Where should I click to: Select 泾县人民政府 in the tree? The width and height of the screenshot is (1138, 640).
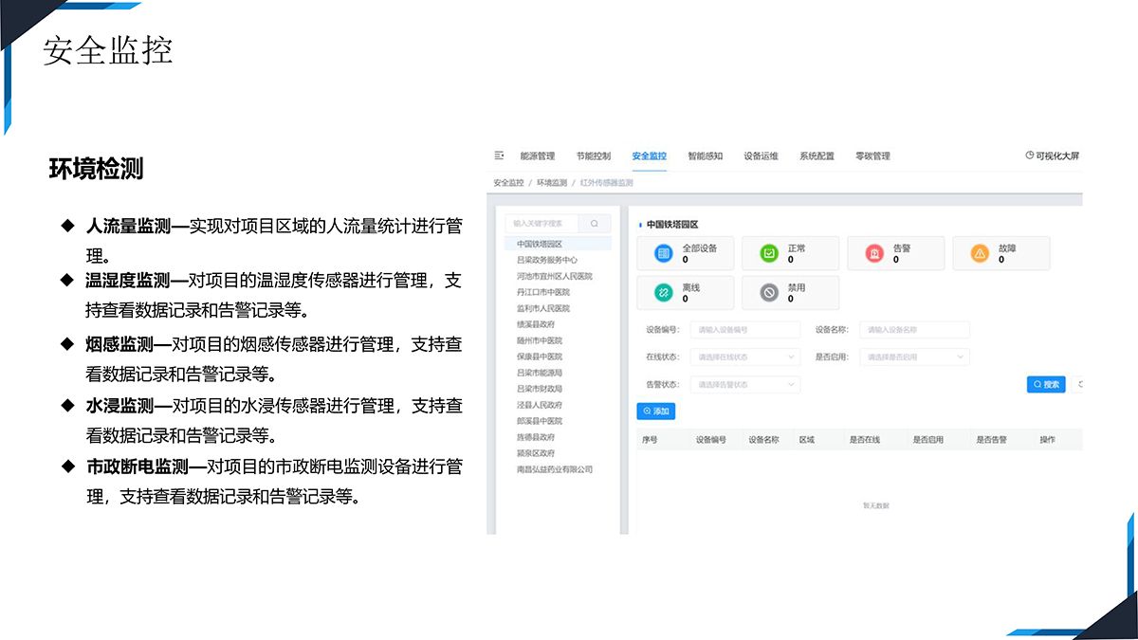point(540,405)
